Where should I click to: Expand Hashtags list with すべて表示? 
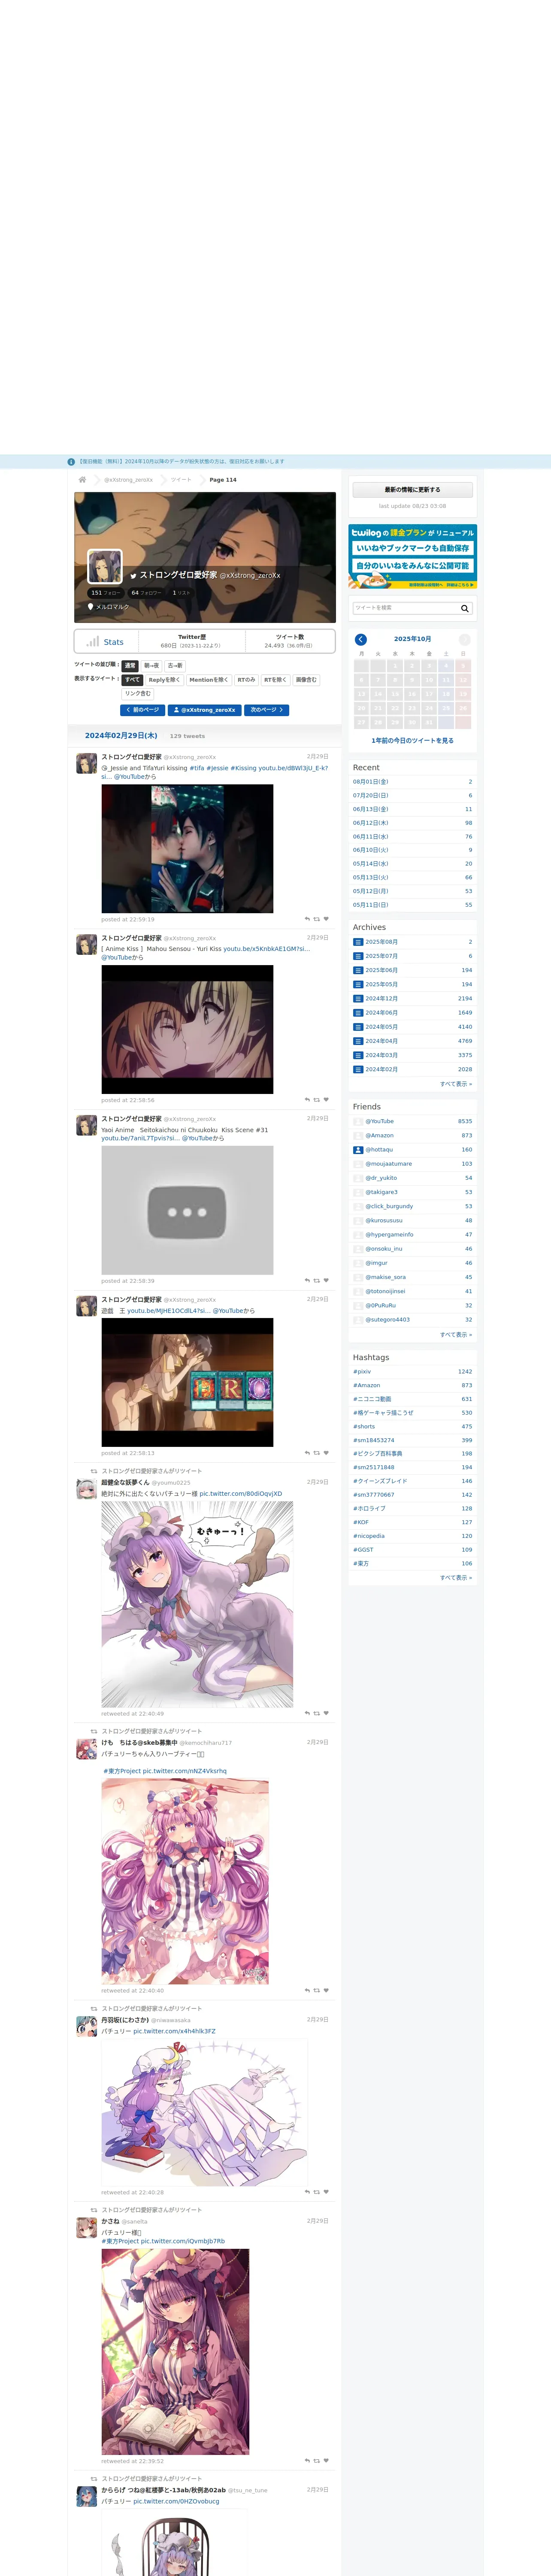coord(456,1578)
